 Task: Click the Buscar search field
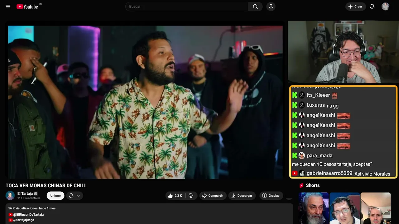point(187,7)
